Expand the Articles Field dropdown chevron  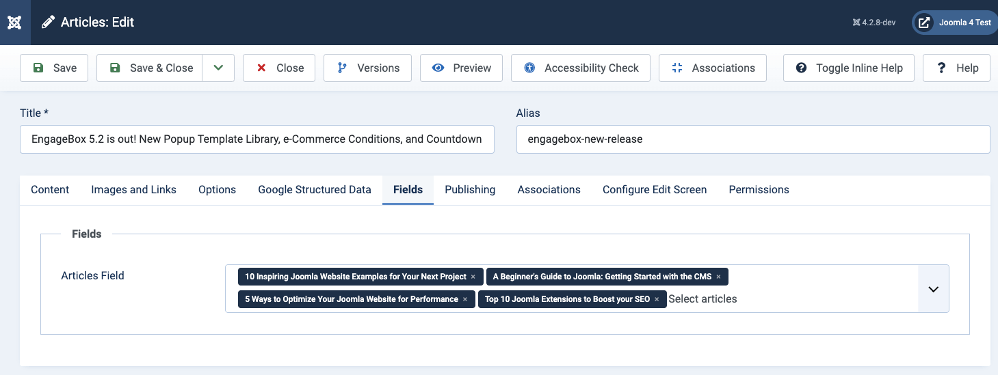click(x=934, y=289)
